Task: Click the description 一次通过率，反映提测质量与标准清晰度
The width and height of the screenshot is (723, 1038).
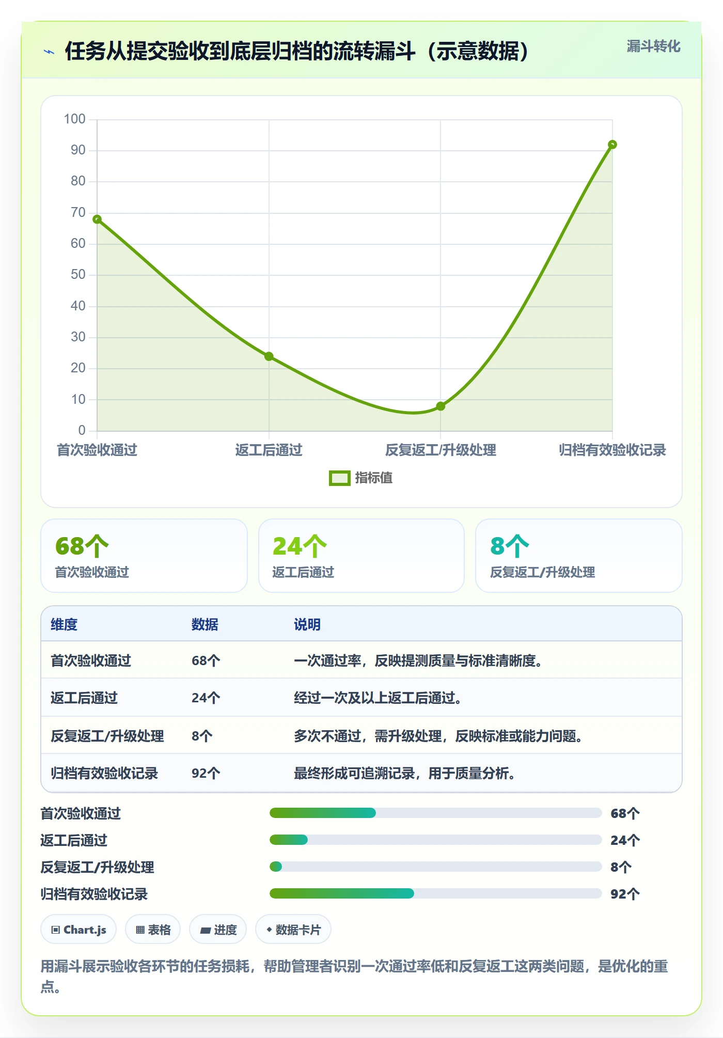Action: [418, 660]
